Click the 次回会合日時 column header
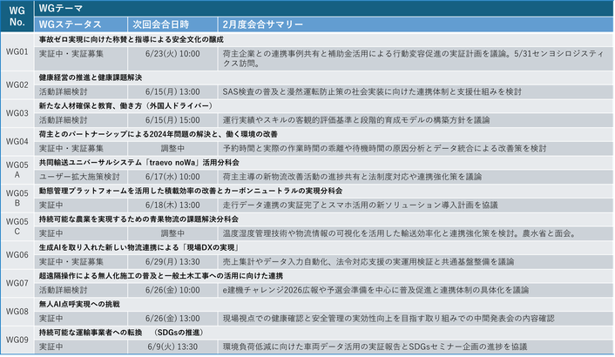The width and height of the screenshot is (615, 357). coord(172,24)
